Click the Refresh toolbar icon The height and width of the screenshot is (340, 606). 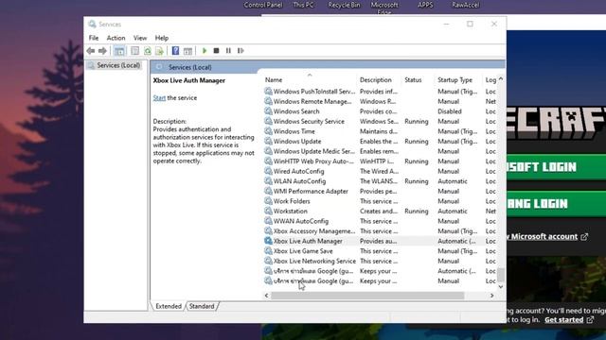pyautogui.click(x=148, y=50)
